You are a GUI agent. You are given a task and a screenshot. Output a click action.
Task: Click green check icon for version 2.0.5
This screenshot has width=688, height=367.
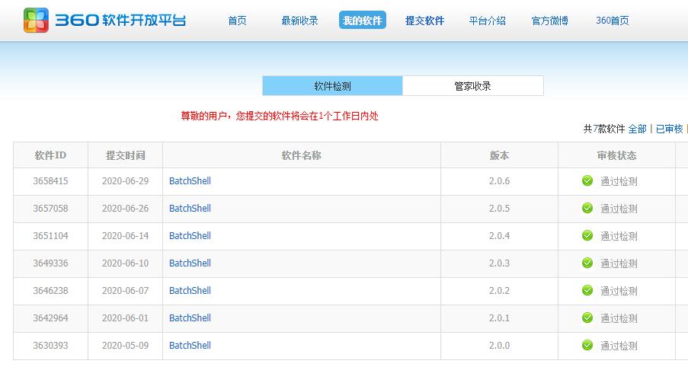[x=587, y=208]
